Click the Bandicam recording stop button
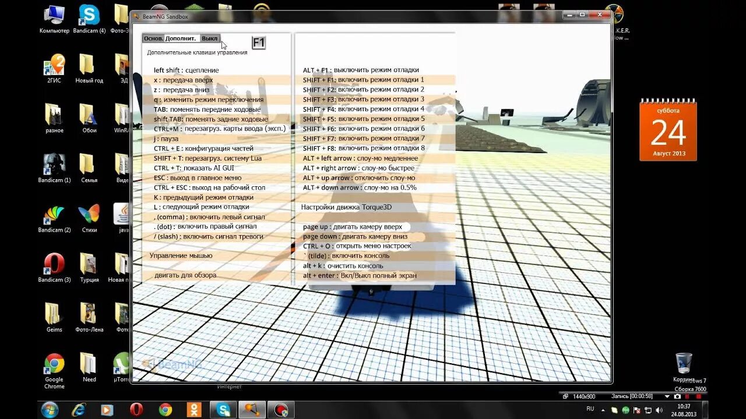Image resolution: width=746 pixels, height=419 pixels. pyautogui.click(x=698, y=396)
